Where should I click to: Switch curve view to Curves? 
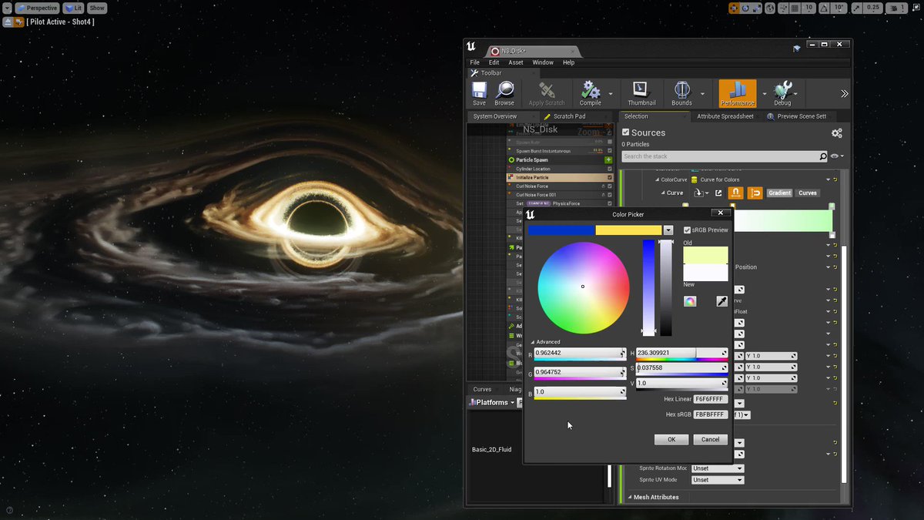[808, 193]
